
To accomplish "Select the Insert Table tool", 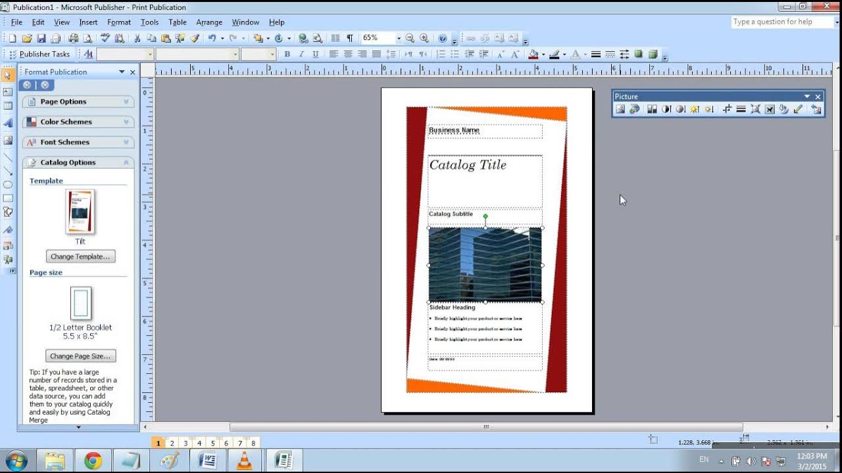I will (8, 106).
